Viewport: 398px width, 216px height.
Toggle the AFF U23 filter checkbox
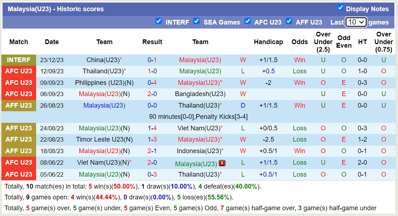click(x=289, y=21)
